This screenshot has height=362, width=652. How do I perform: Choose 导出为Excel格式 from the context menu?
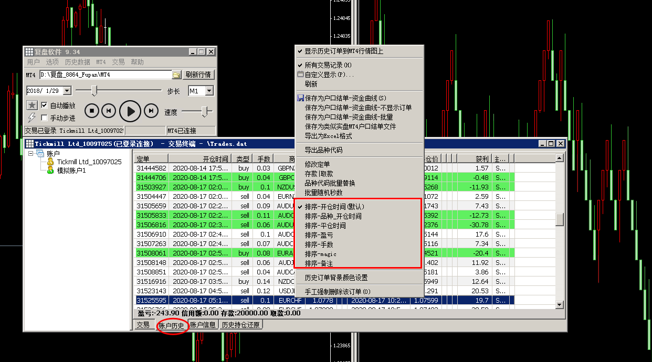point(328,136)
